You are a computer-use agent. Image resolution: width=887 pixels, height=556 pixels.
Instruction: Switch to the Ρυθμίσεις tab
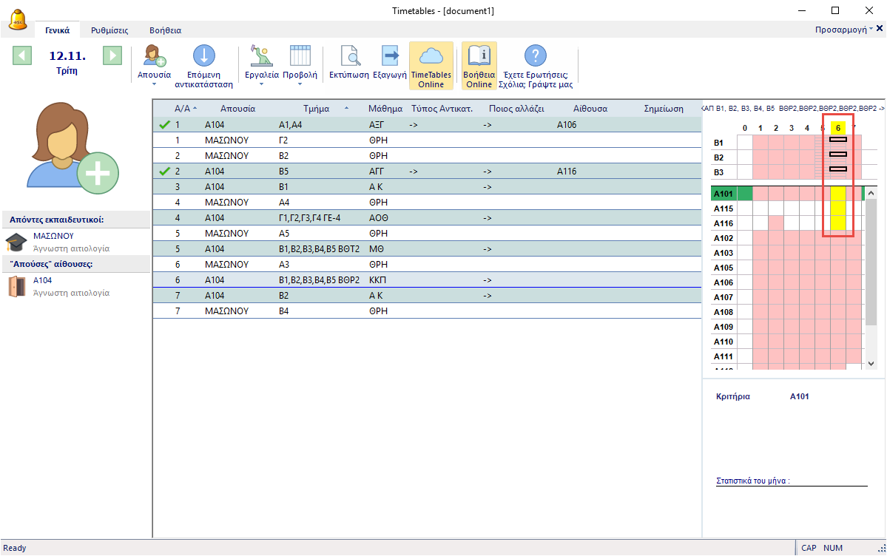pos(109,30)
